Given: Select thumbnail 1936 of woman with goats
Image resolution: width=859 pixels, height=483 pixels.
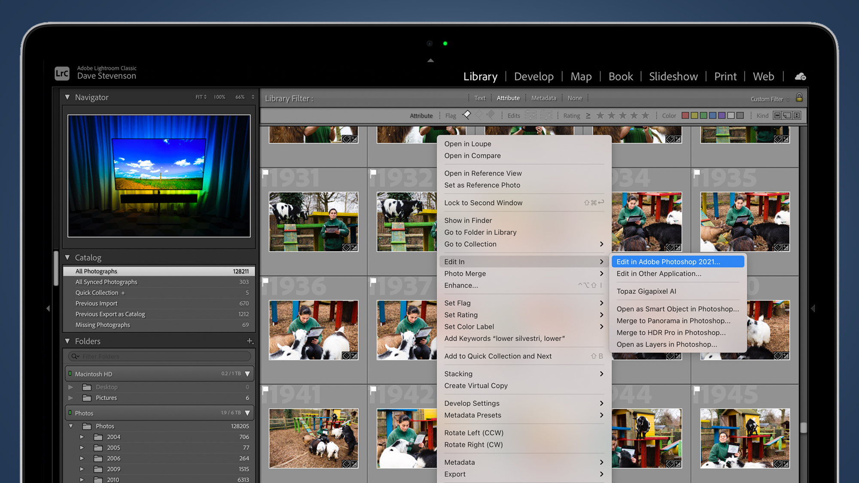Looking at the screenshot, I should point(314,330).
